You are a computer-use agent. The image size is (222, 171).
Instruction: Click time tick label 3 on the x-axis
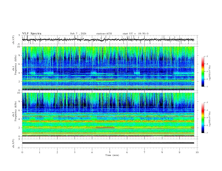75,152
